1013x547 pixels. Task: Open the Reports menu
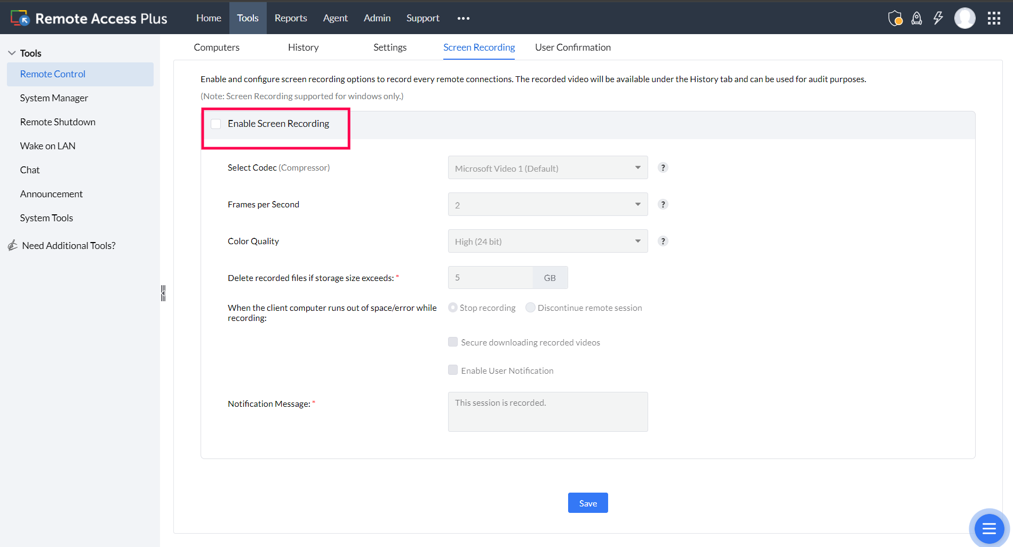click(x=291, y=18)
